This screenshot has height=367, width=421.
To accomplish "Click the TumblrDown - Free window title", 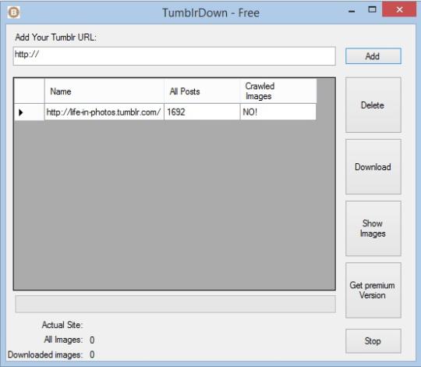I will [210, 13].
